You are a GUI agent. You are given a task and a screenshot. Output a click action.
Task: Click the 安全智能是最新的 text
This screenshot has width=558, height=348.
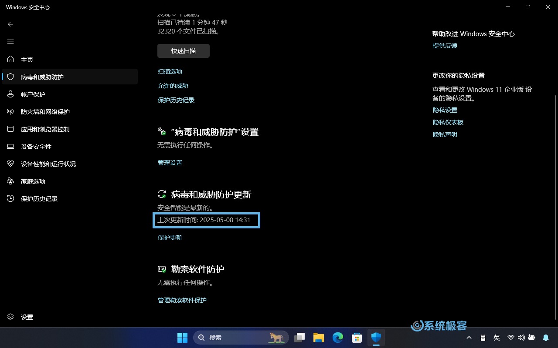point(186,208)
